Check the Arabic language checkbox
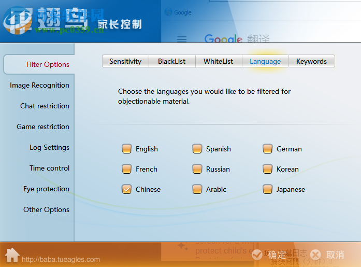Image resolution: width=361 pixels, height=267 pixels. (197, 189)
